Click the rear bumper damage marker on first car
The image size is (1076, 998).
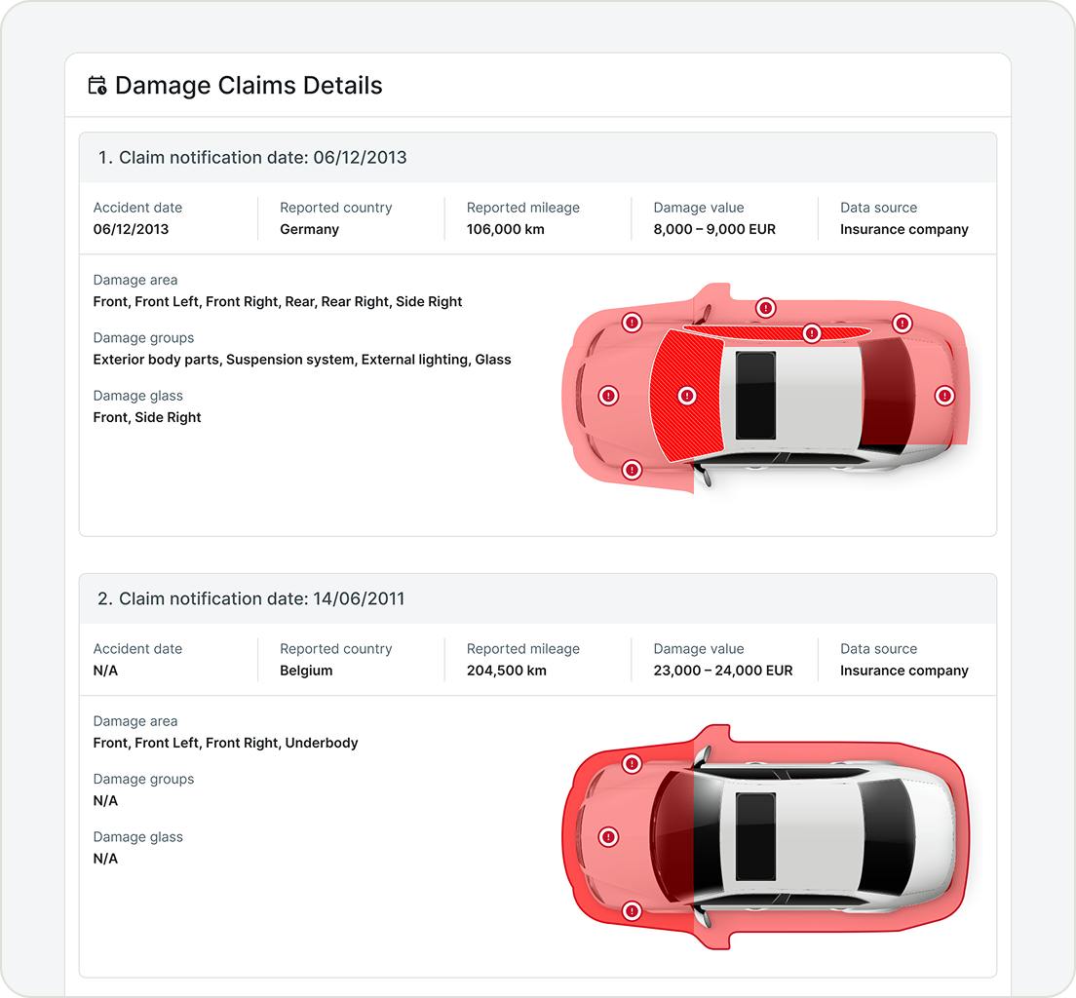[x=943, y=396]
